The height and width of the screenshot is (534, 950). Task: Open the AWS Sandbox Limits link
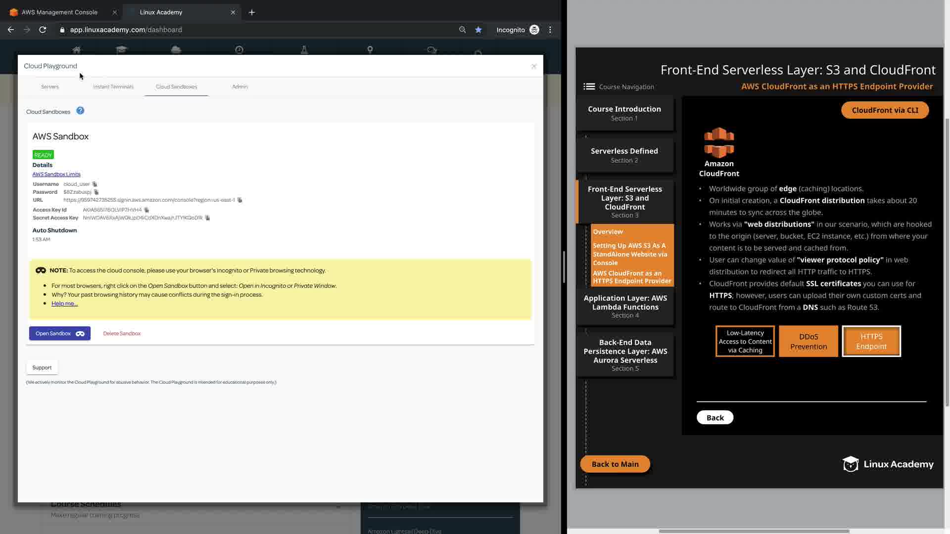(56, 174)
